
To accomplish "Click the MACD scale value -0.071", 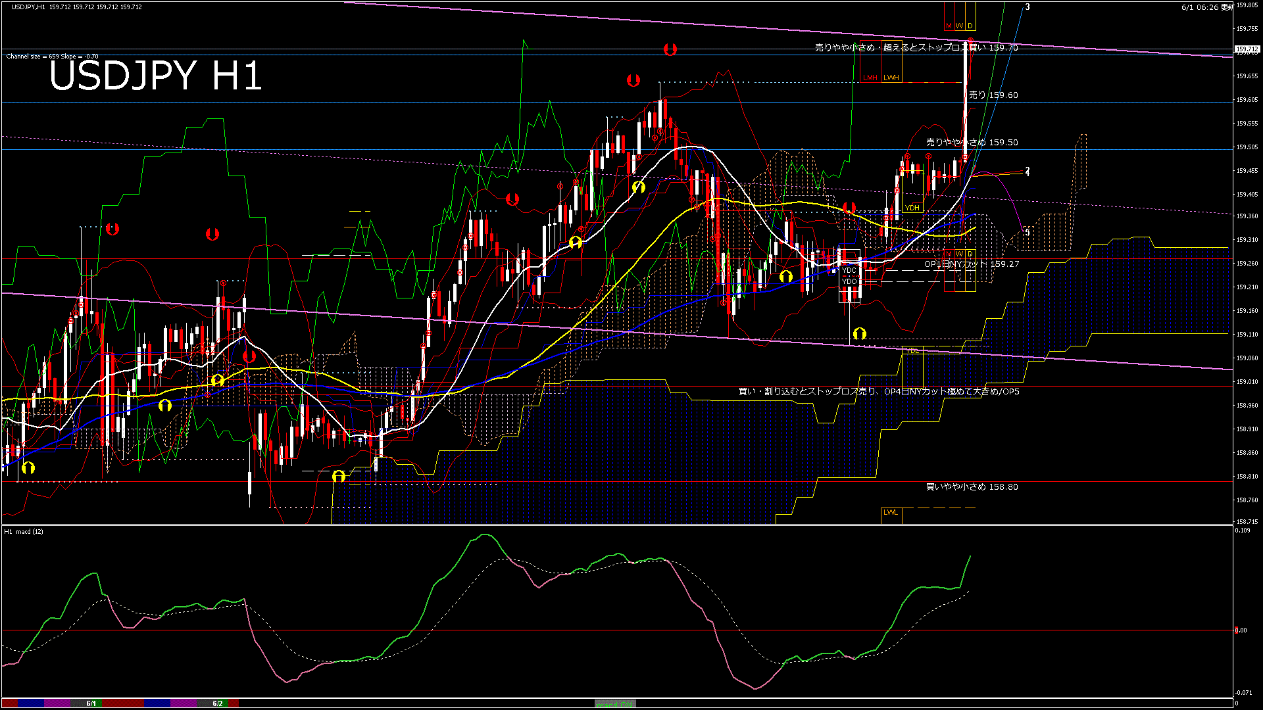I will click(1243, 693).
